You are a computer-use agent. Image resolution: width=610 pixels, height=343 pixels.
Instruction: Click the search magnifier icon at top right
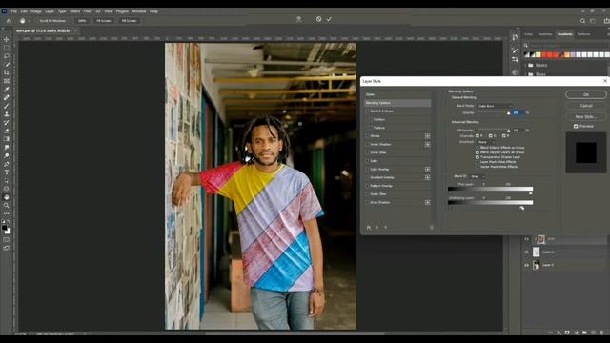(582, 21)
